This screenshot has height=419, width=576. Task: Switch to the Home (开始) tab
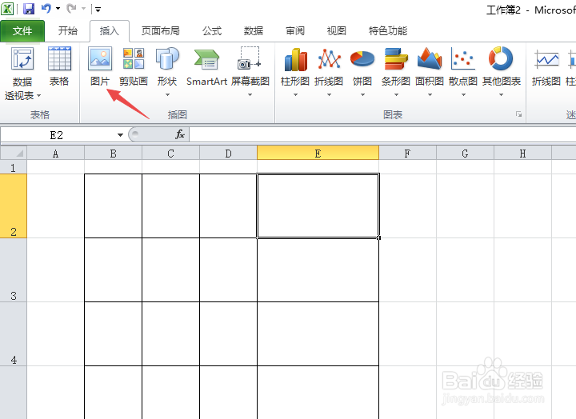tap(67, 31)
